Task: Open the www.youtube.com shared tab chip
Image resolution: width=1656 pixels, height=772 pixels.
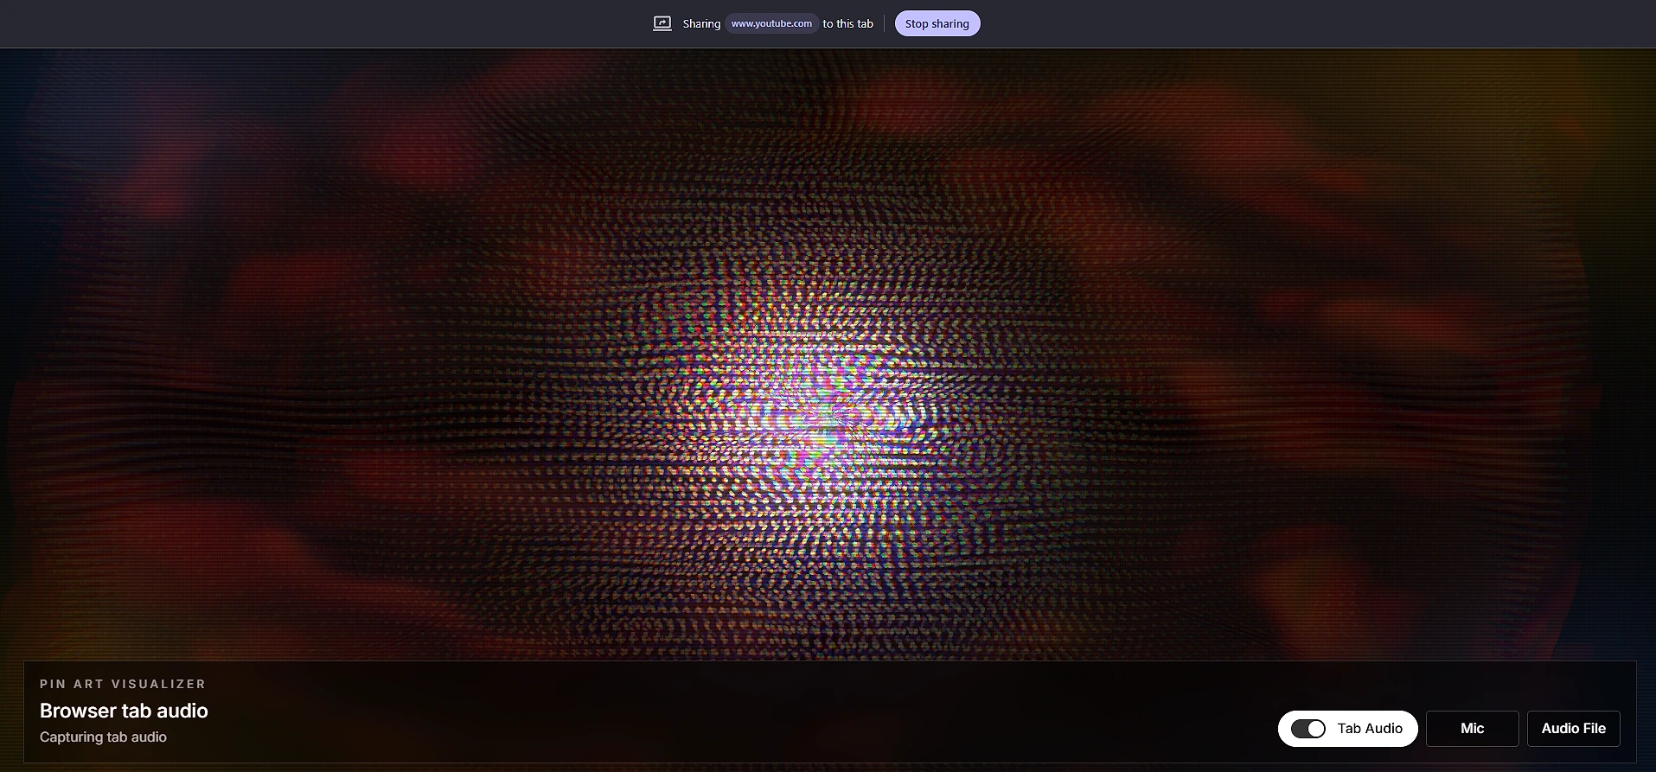Action: [771, 23]
